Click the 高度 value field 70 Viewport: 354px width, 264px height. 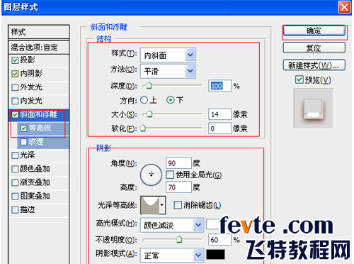tap(178, 187)
